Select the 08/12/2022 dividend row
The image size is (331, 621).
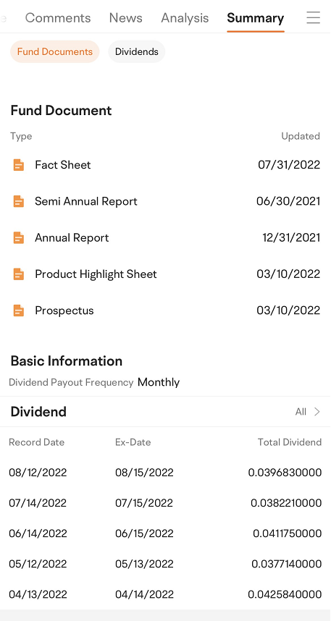[165, 473]
